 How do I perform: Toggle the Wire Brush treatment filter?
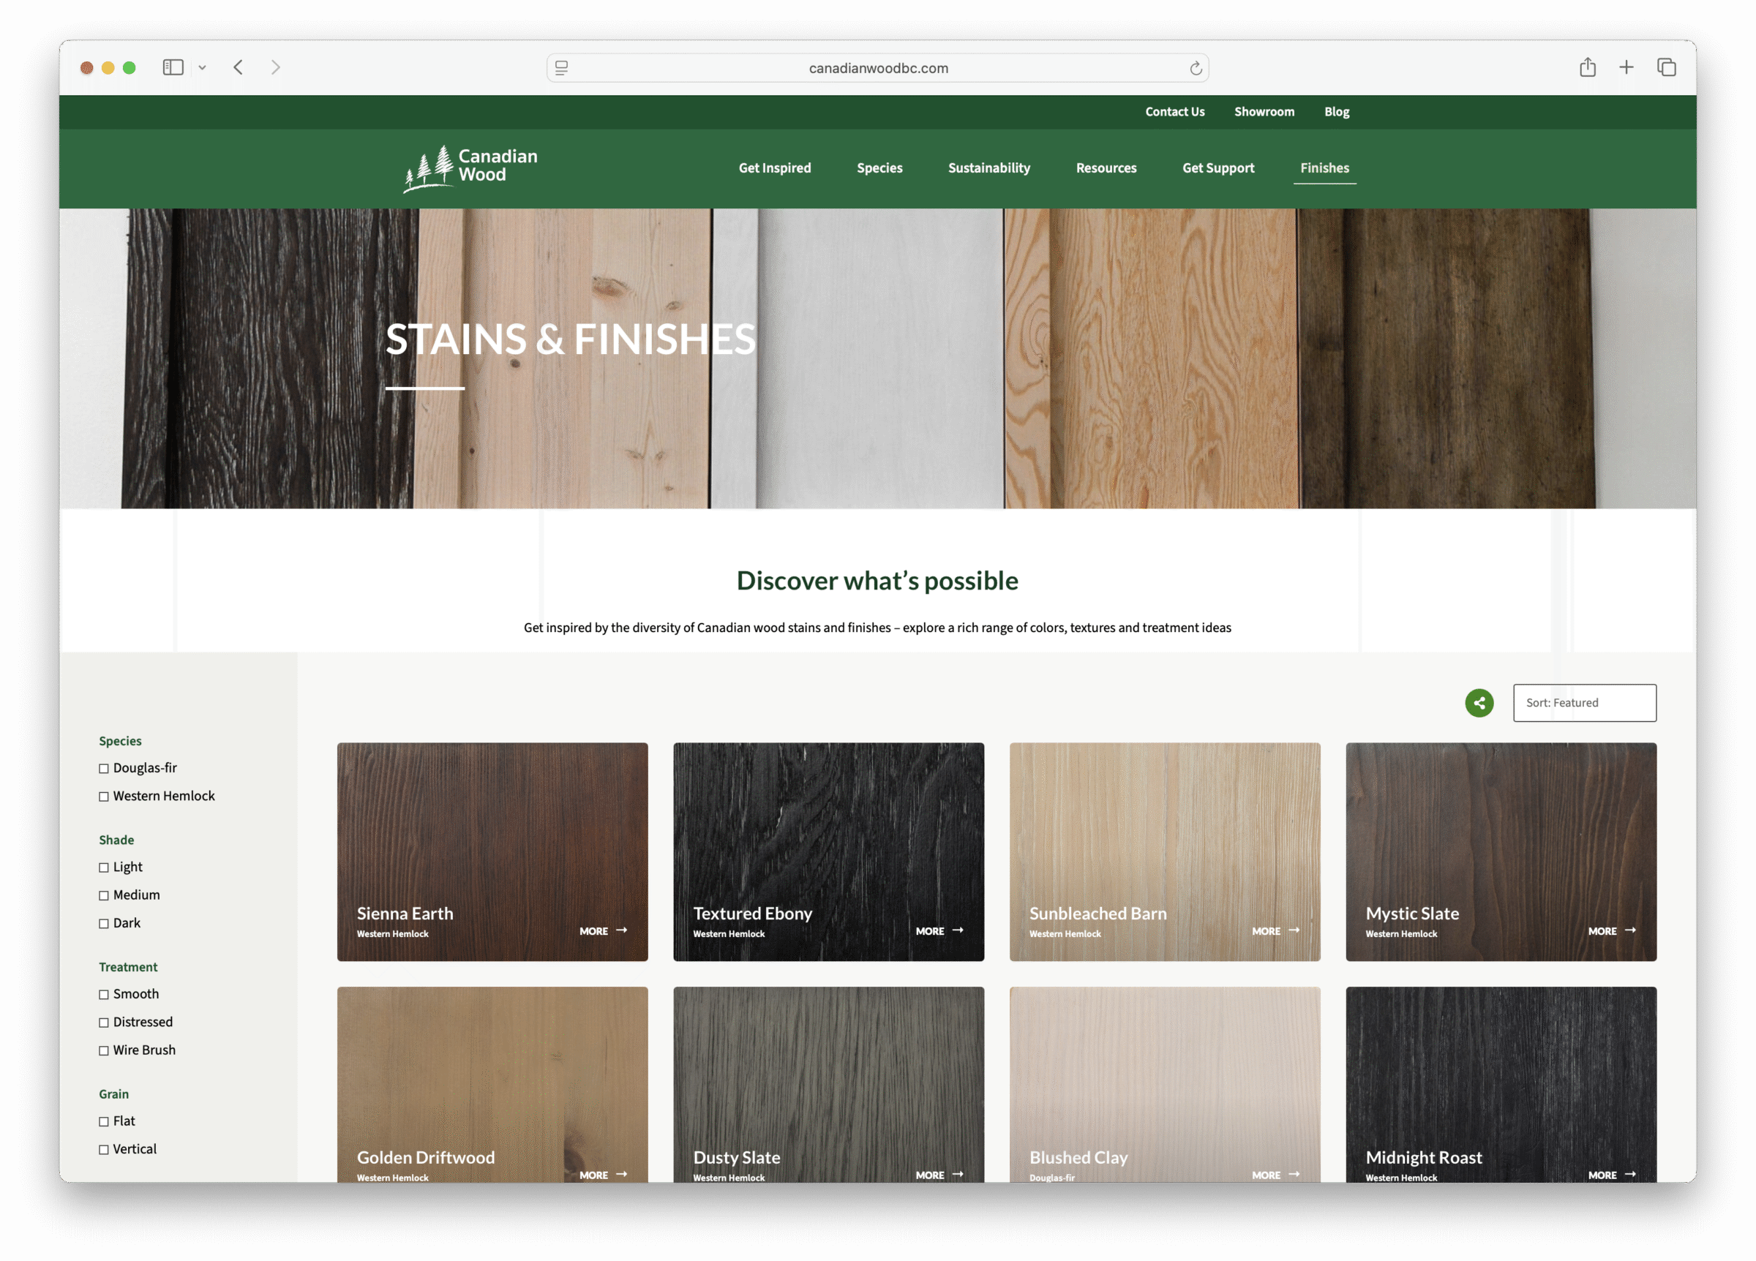pyautogui.click(x=104, y=1050)
